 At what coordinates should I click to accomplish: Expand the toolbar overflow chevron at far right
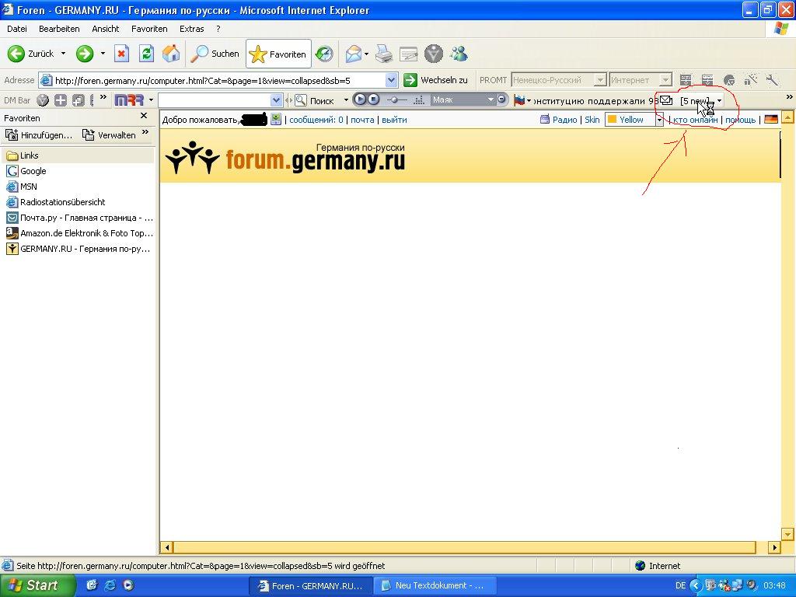click(789, 97)
